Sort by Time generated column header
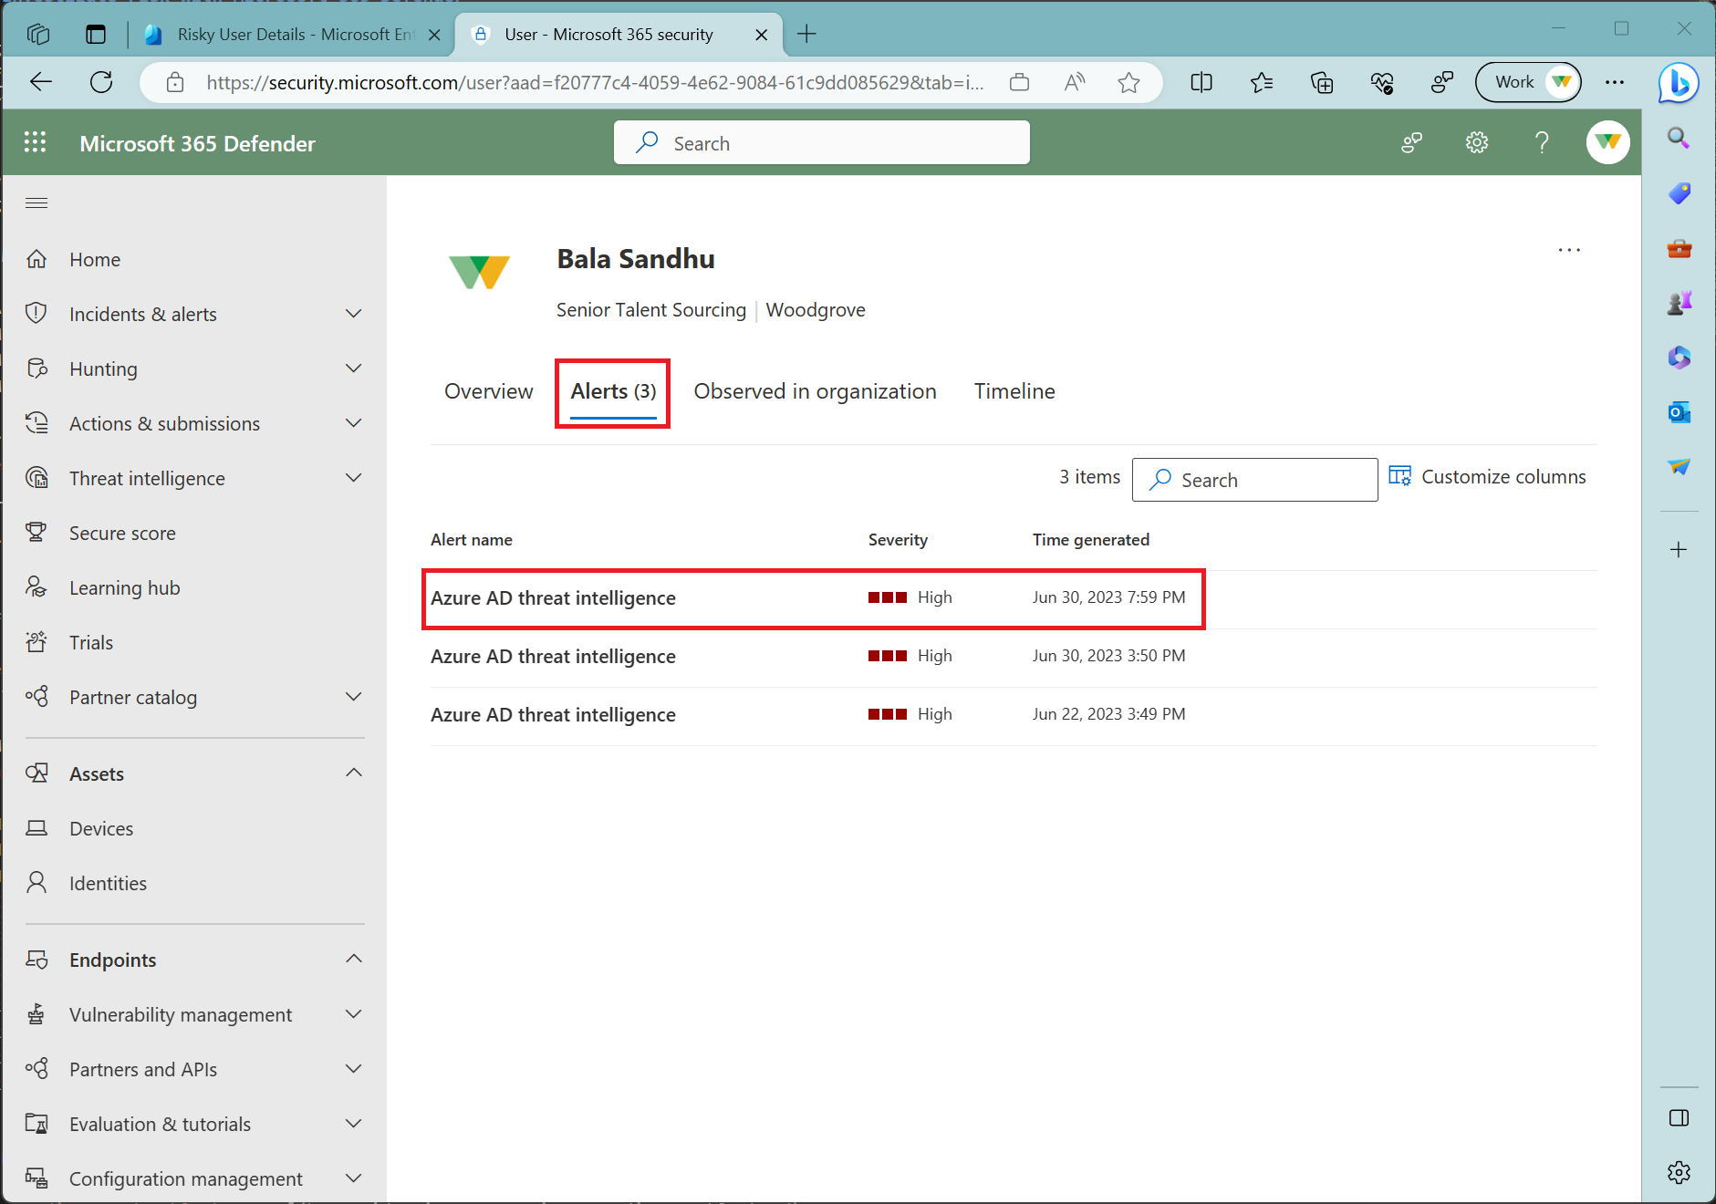The image size is (1716, 1204). click(x=1091, y=540)
